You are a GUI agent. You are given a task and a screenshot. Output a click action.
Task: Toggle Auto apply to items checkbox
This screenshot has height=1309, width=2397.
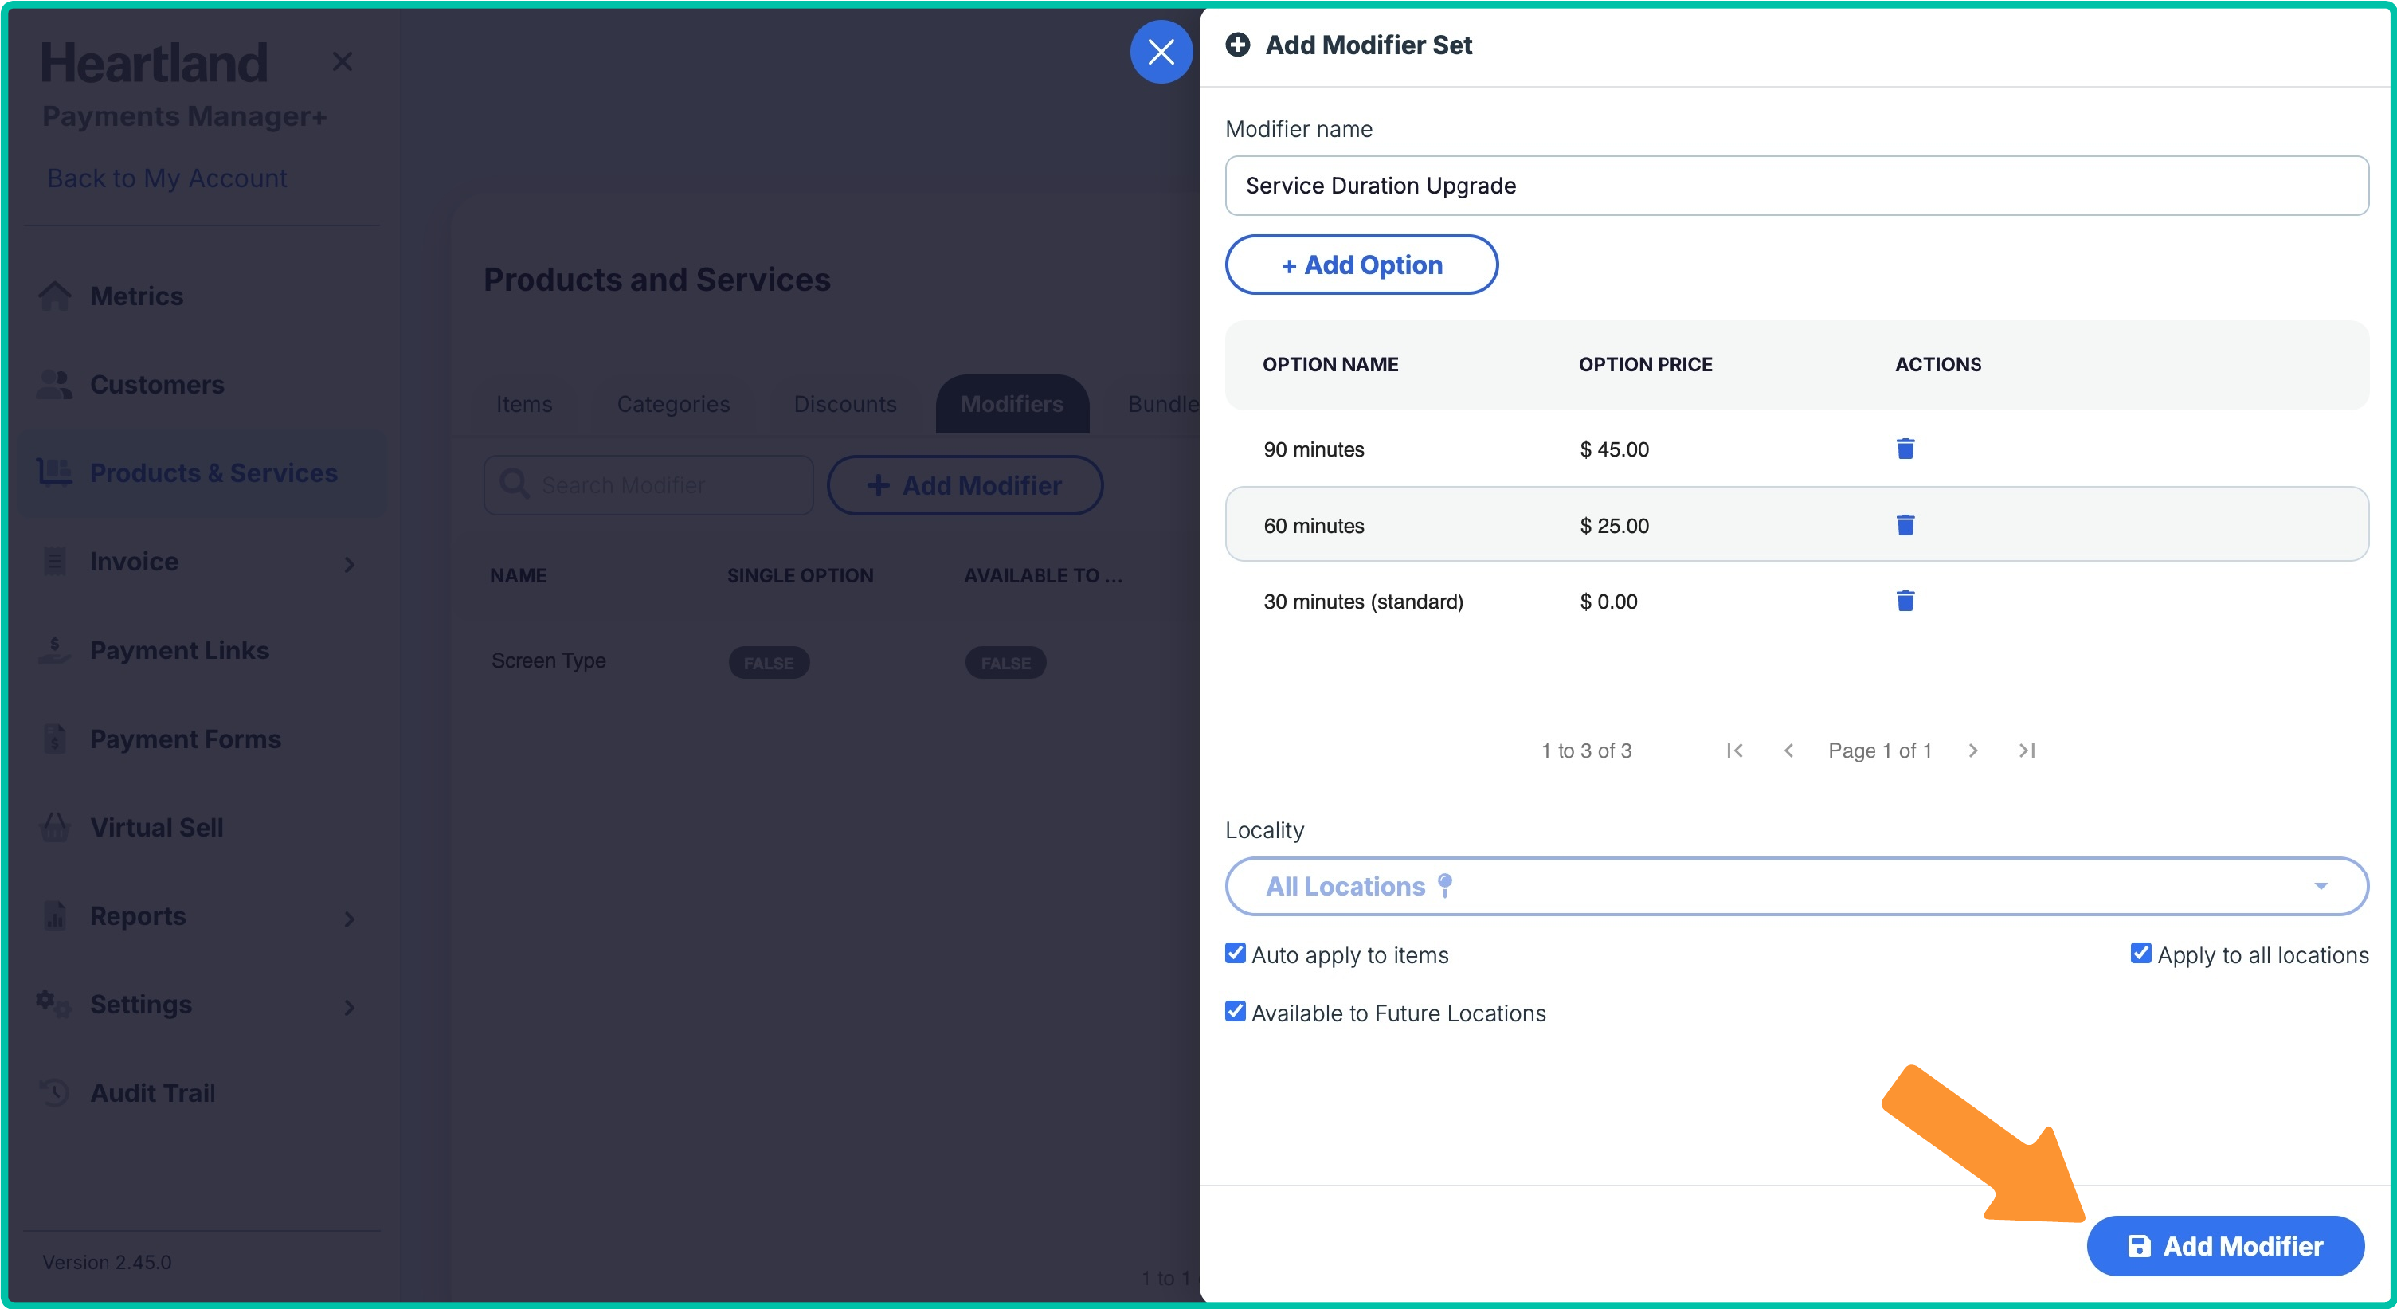(1236, 954)
